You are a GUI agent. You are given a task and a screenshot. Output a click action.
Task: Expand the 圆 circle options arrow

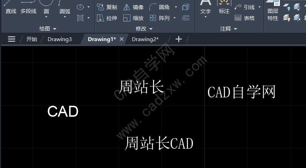pos(46,17)
